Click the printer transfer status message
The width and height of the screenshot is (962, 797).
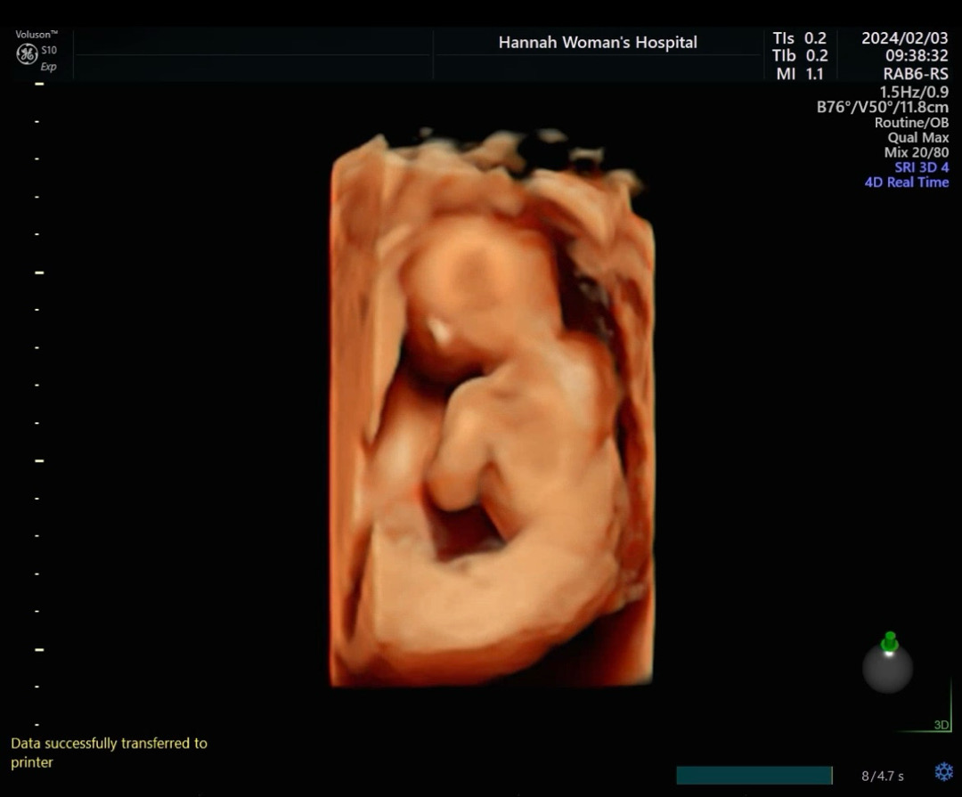point(109,752)
